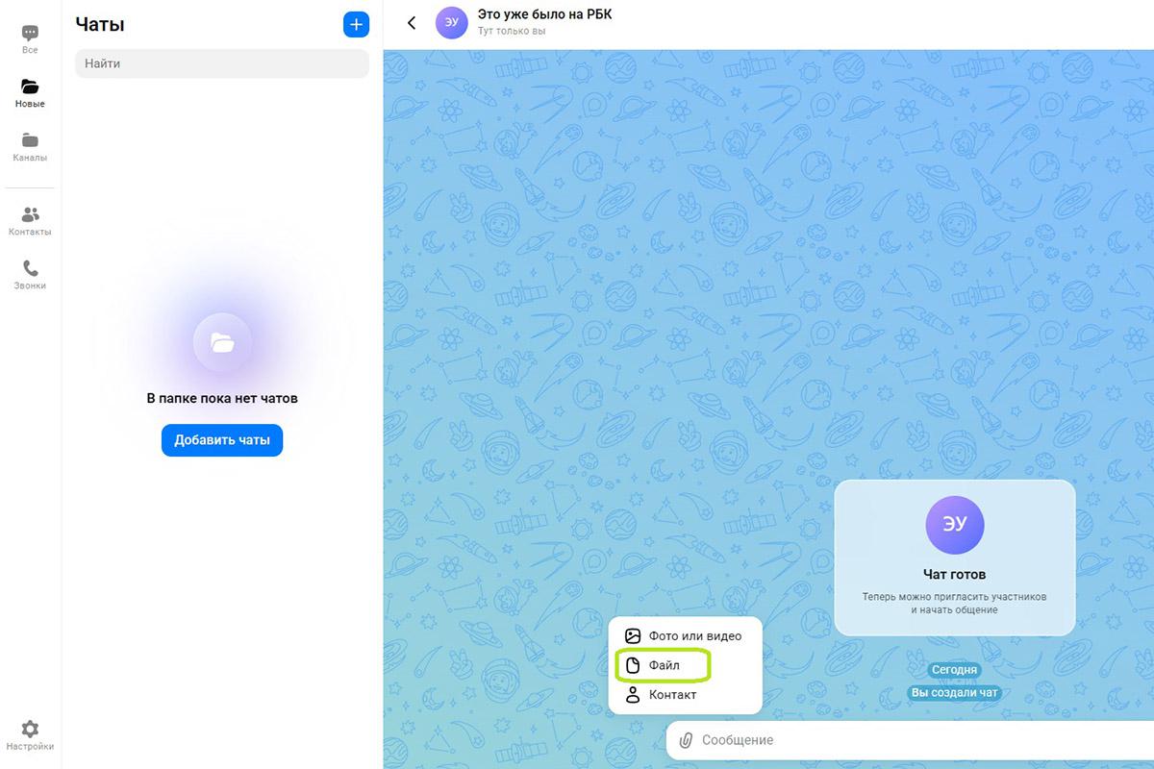The height and width of the screenshot is (769, 1154).
Task: Open the ЭУ chat avatar in header
Action: 451,23
